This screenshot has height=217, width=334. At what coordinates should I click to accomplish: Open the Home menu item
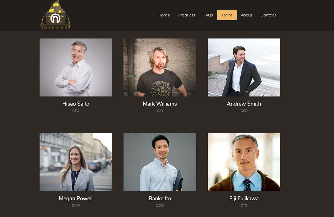[164, 15]
